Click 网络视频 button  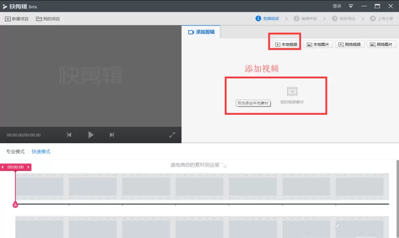pyautogui.click(x=350, y=44)
